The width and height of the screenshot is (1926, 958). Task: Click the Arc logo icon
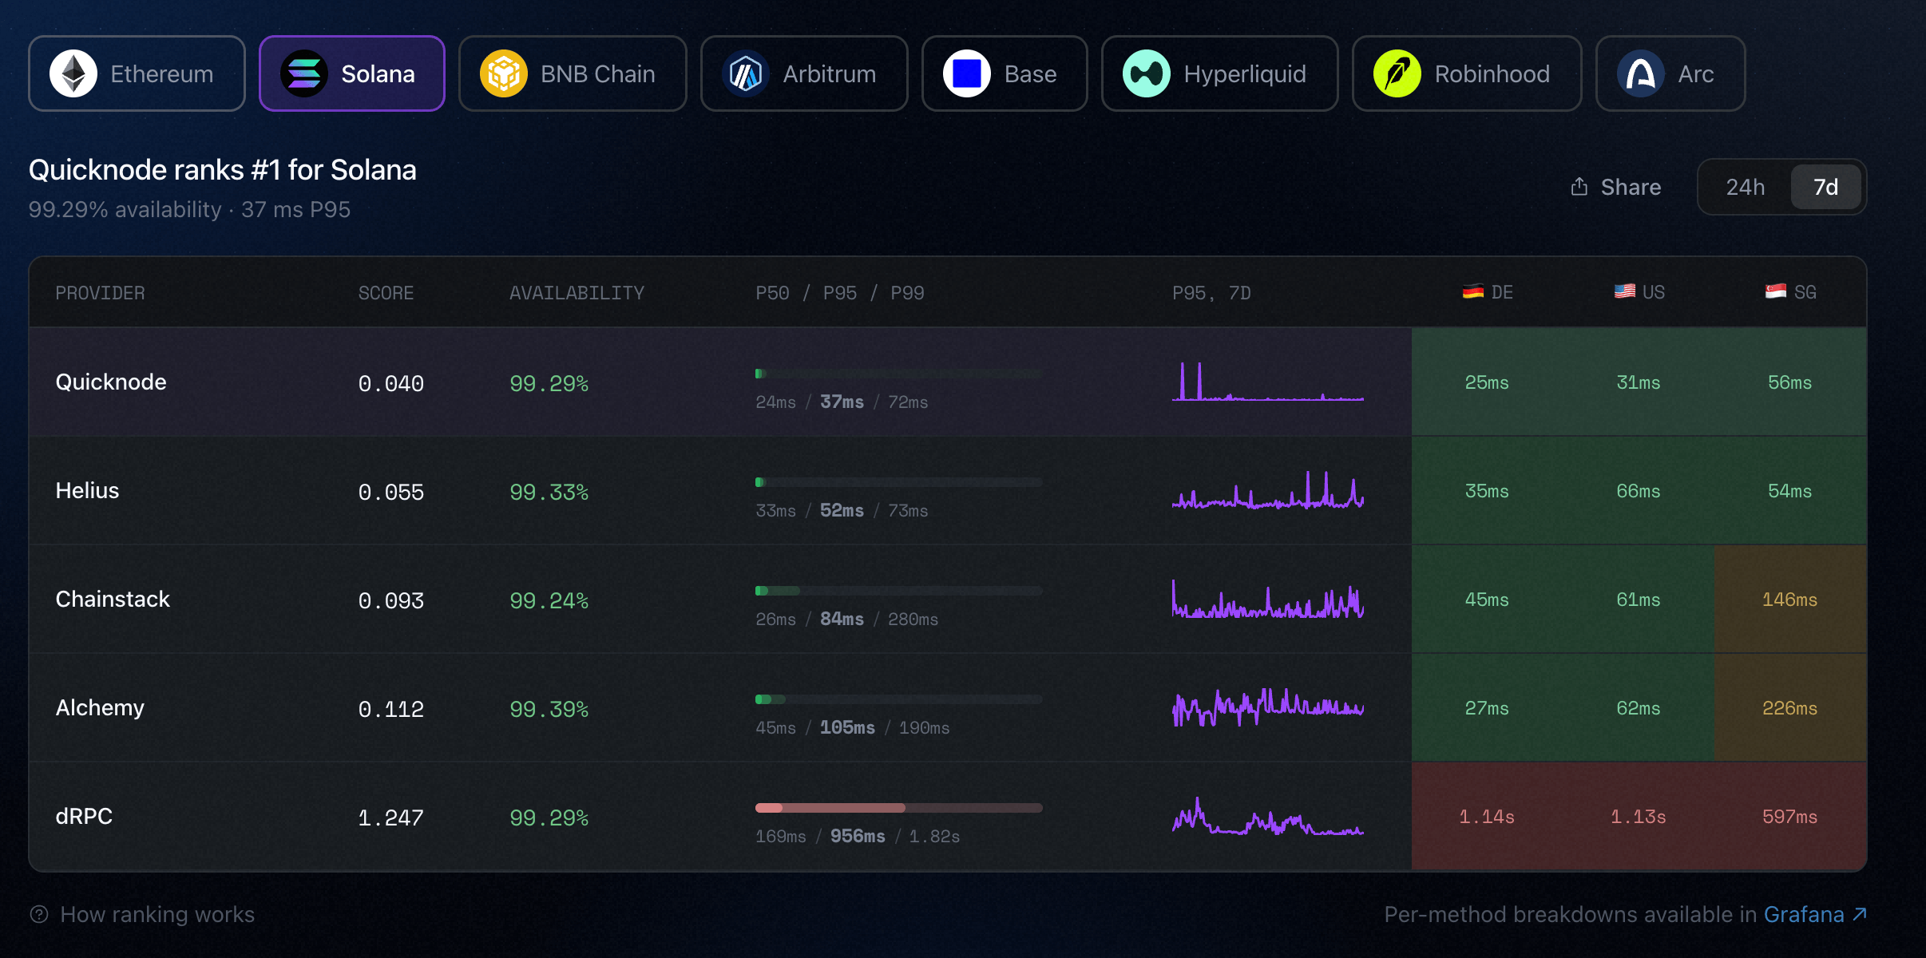pyautogui.click(x=1641, y=73)
